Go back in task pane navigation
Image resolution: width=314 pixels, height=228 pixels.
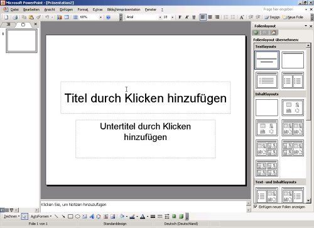256,33
